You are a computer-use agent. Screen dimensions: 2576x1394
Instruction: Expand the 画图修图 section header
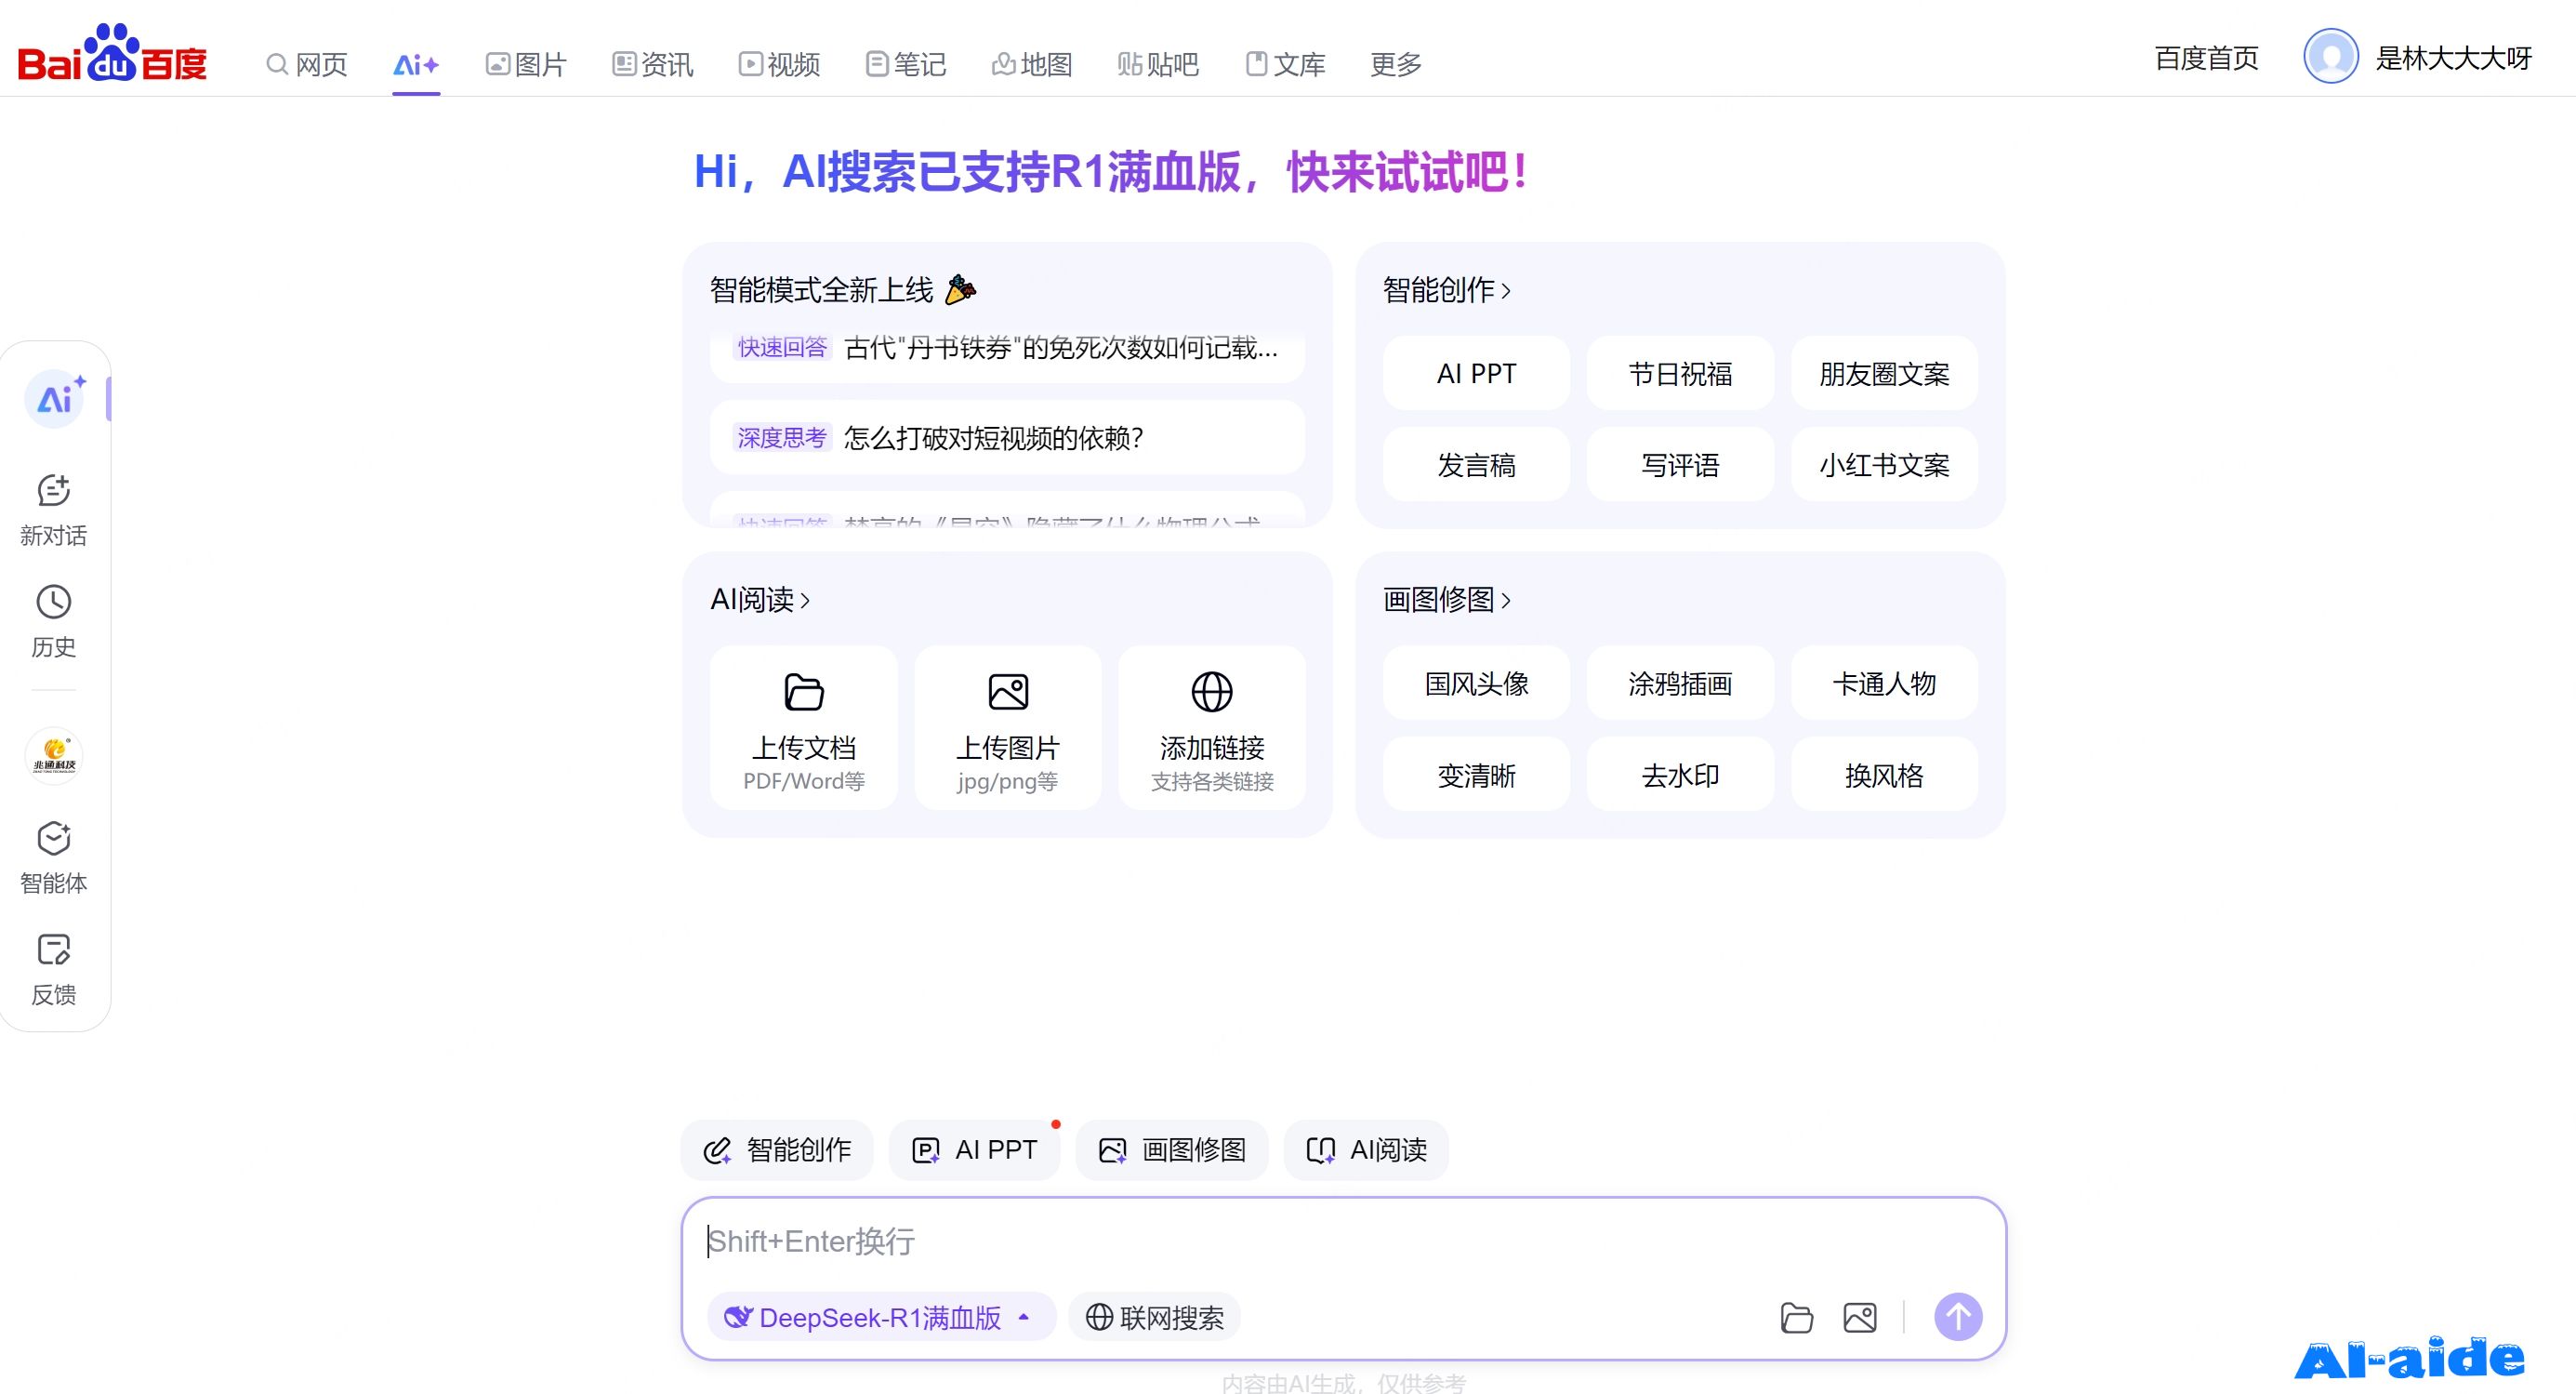(1446, 600)
